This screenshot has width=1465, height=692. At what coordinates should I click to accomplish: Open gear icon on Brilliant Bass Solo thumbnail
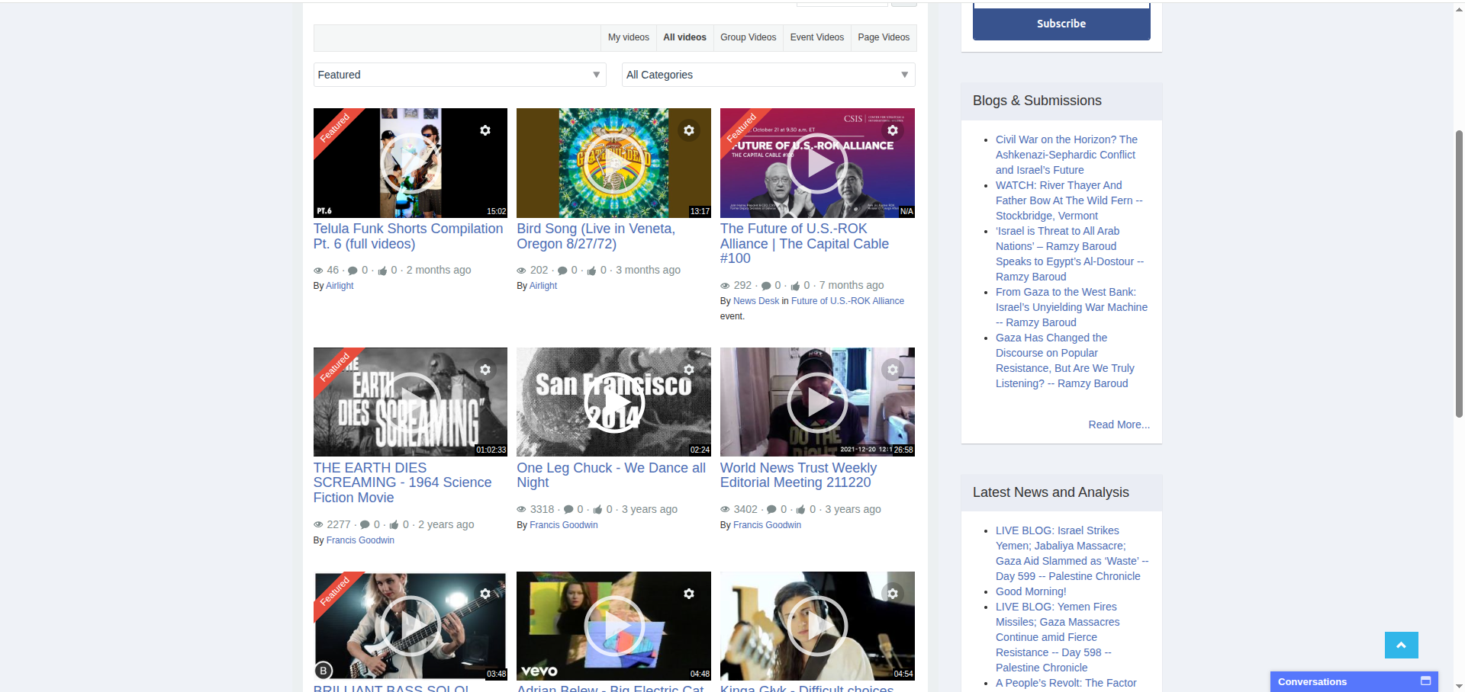pos(485,594)
